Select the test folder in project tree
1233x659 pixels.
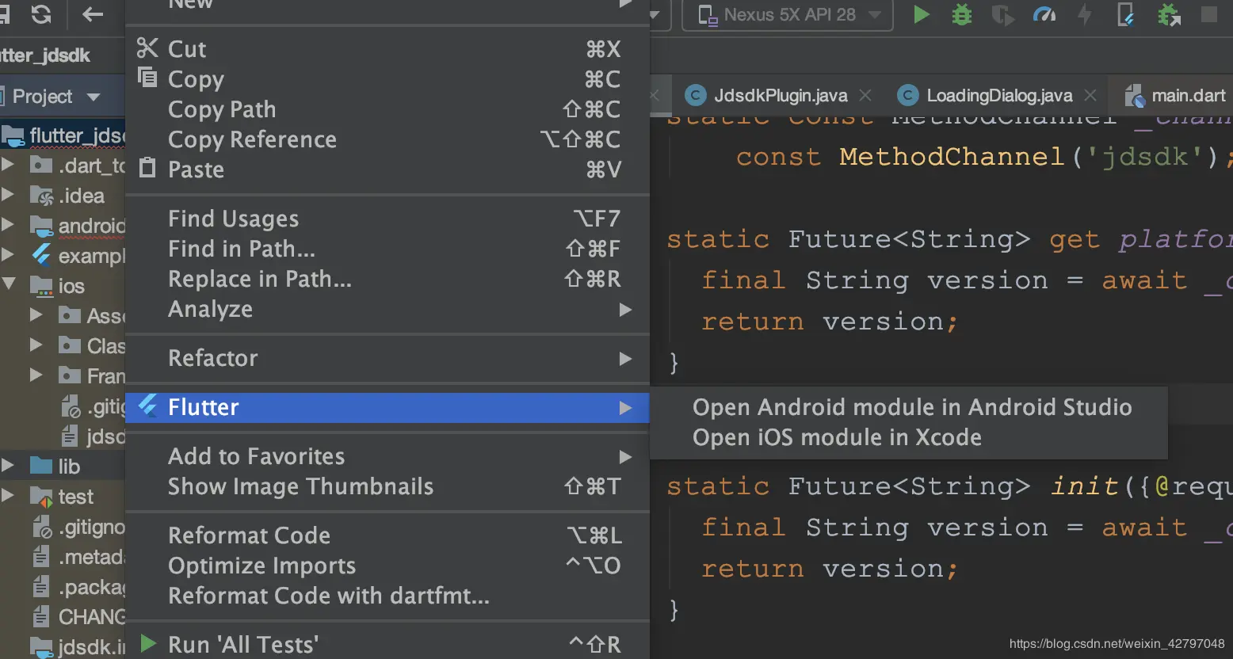75,497
